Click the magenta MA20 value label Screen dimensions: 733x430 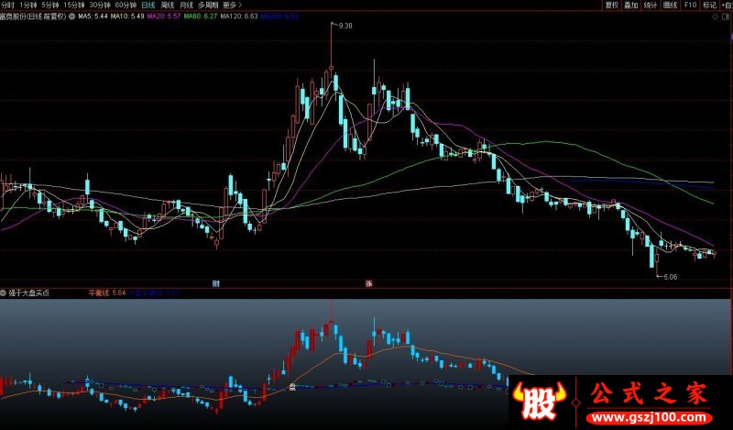click(164, 17)
